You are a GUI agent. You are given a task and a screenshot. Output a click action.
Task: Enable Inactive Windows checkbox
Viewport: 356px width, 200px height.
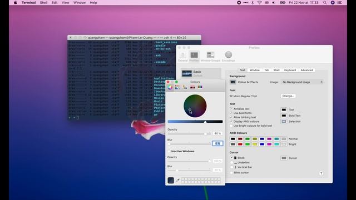point(169,151)
